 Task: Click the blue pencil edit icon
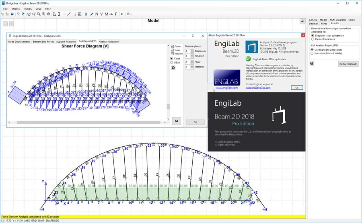click(92, 14)
